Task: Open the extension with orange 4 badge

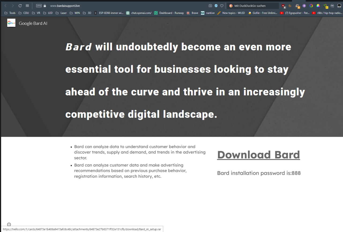Action: (x=297, y=6)
